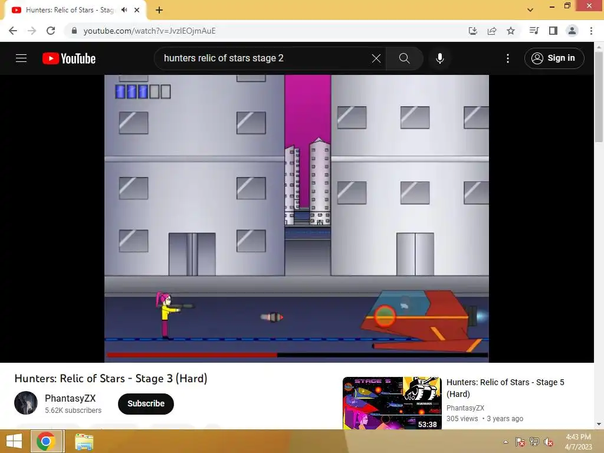Install app icon in address bar
The width and height of the screenshot is (604, 453).
pos(472,31)
